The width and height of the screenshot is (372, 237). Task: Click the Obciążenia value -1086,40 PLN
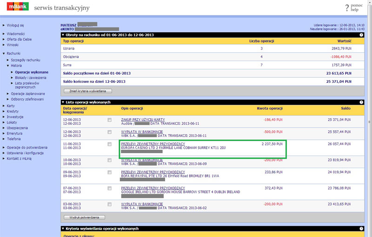(341, 57)
